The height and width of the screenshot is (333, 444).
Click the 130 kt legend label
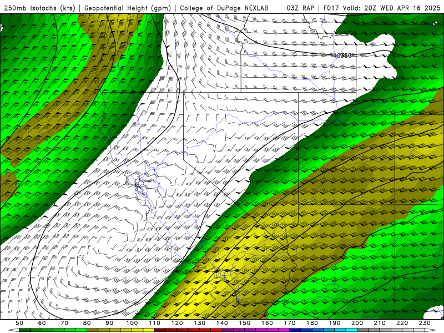click(200, 323)
